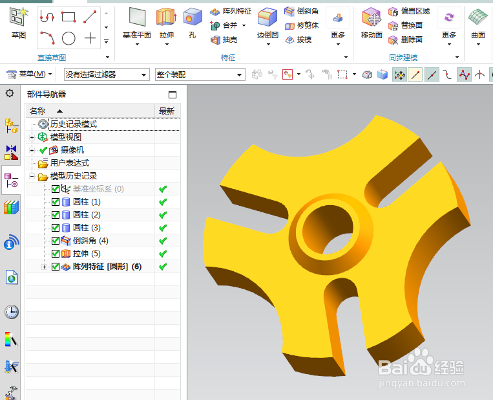493x400 pixels.
Task: Click the 替换面 replace face button
Action: point(405,25)
